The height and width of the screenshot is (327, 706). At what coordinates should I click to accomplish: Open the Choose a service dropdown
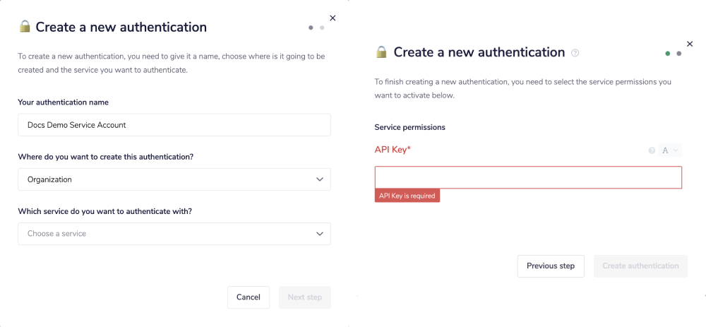(x=174, y=234)
